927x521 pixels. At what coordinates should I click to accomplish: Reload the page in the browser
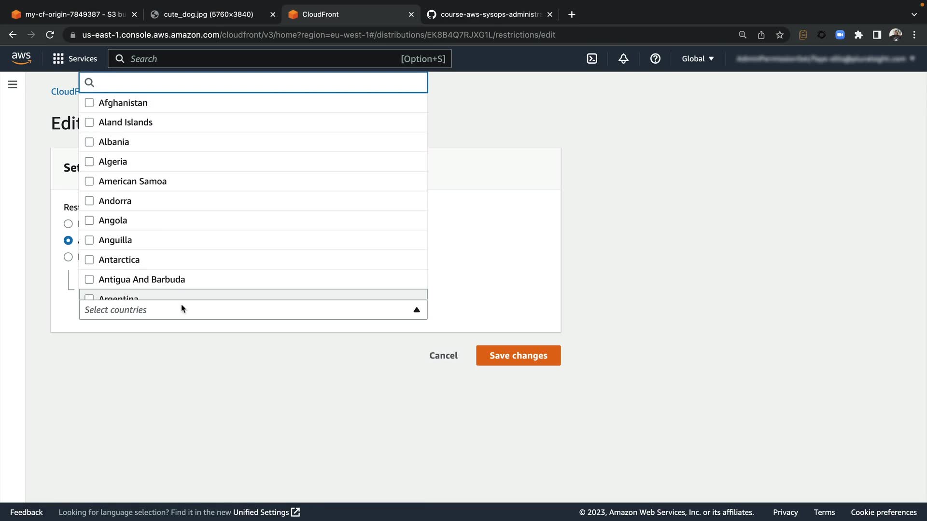pyautogui.click(x=50, y=35)
